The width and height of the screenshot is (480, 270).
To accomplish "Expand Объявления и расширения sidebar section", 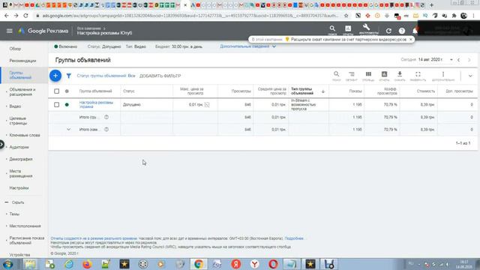I will coord(7,91).
